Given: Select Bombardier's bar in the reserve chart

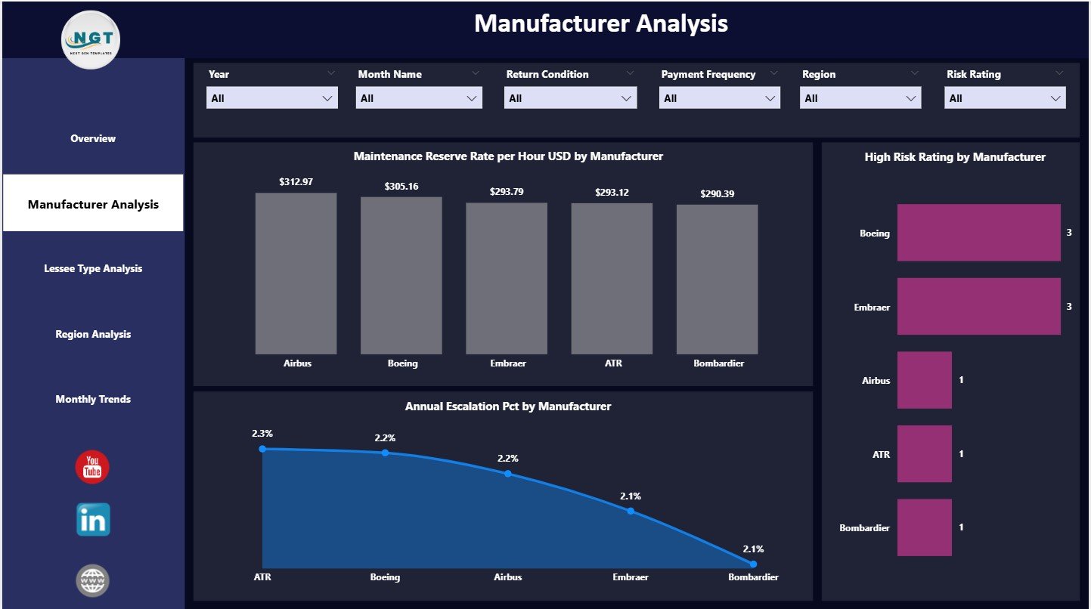Looking at the screenshot, I should point(717,279).
